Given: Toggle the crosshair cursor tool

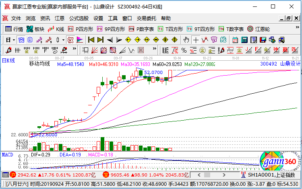Looking at the screenshot, I should (196, 40).
